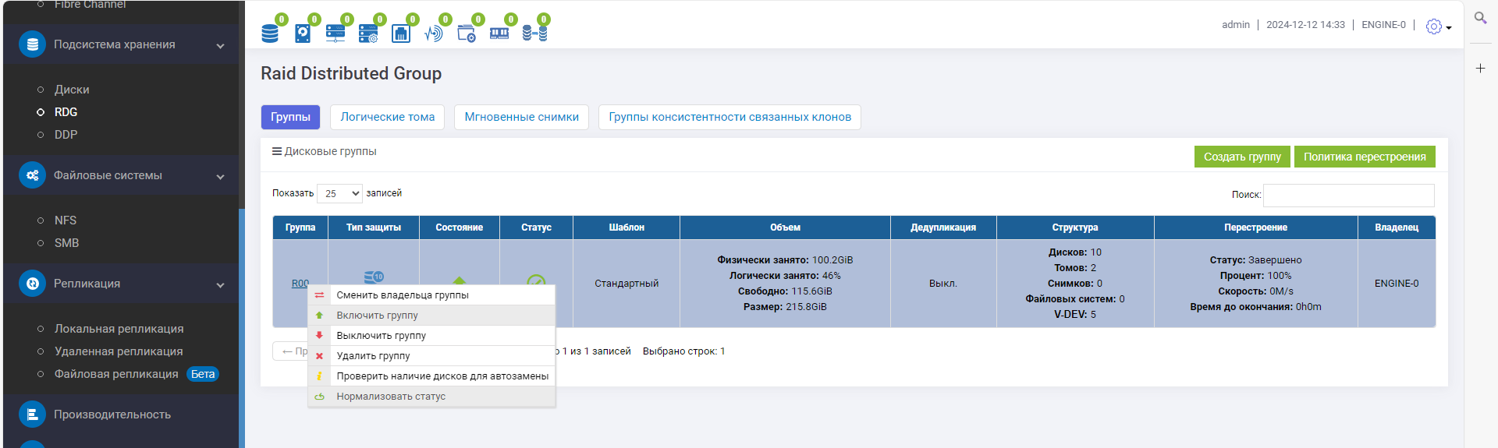Switch to the Логические тома tab
This screenshot has width=1498, height=448.
387,117
